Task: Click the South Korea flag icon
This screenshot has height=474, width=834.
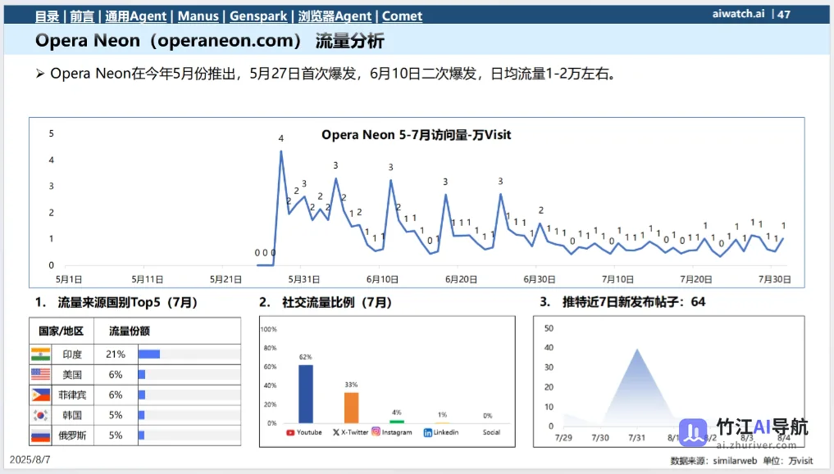Action: [40, 414]
